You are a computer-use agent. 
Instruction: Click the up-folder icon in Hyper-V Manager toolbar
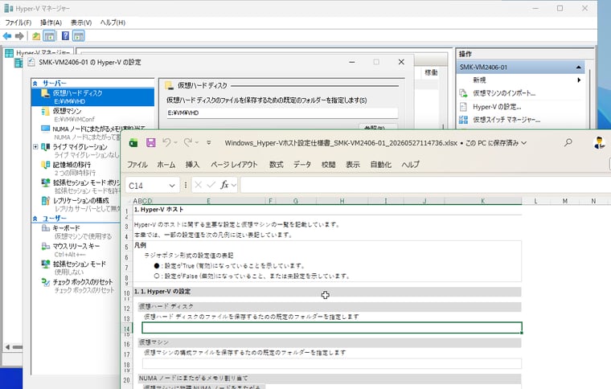click(36, 36)
